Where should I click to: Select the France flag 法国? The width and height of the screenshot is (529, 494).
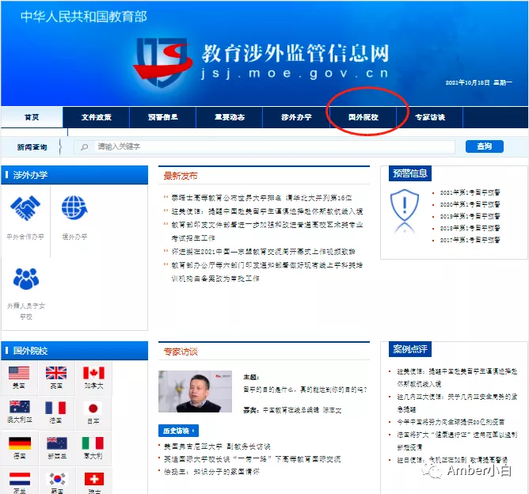pos(55,408)
